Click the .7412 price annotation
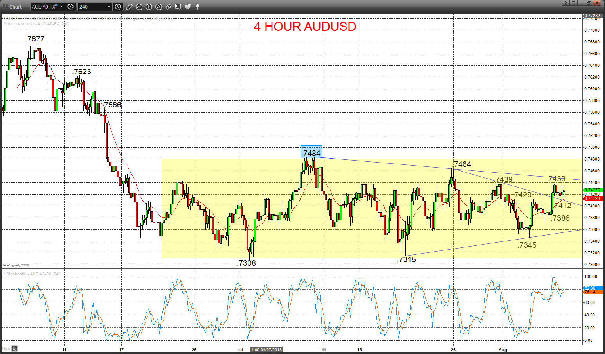The image size is (605, 354). pyautogui.click(x=562, y=206)
